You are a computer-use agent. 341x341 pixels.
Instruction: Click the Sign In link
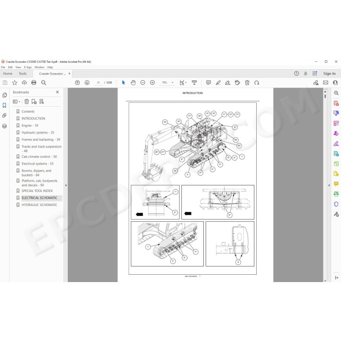tap(329, 74)
